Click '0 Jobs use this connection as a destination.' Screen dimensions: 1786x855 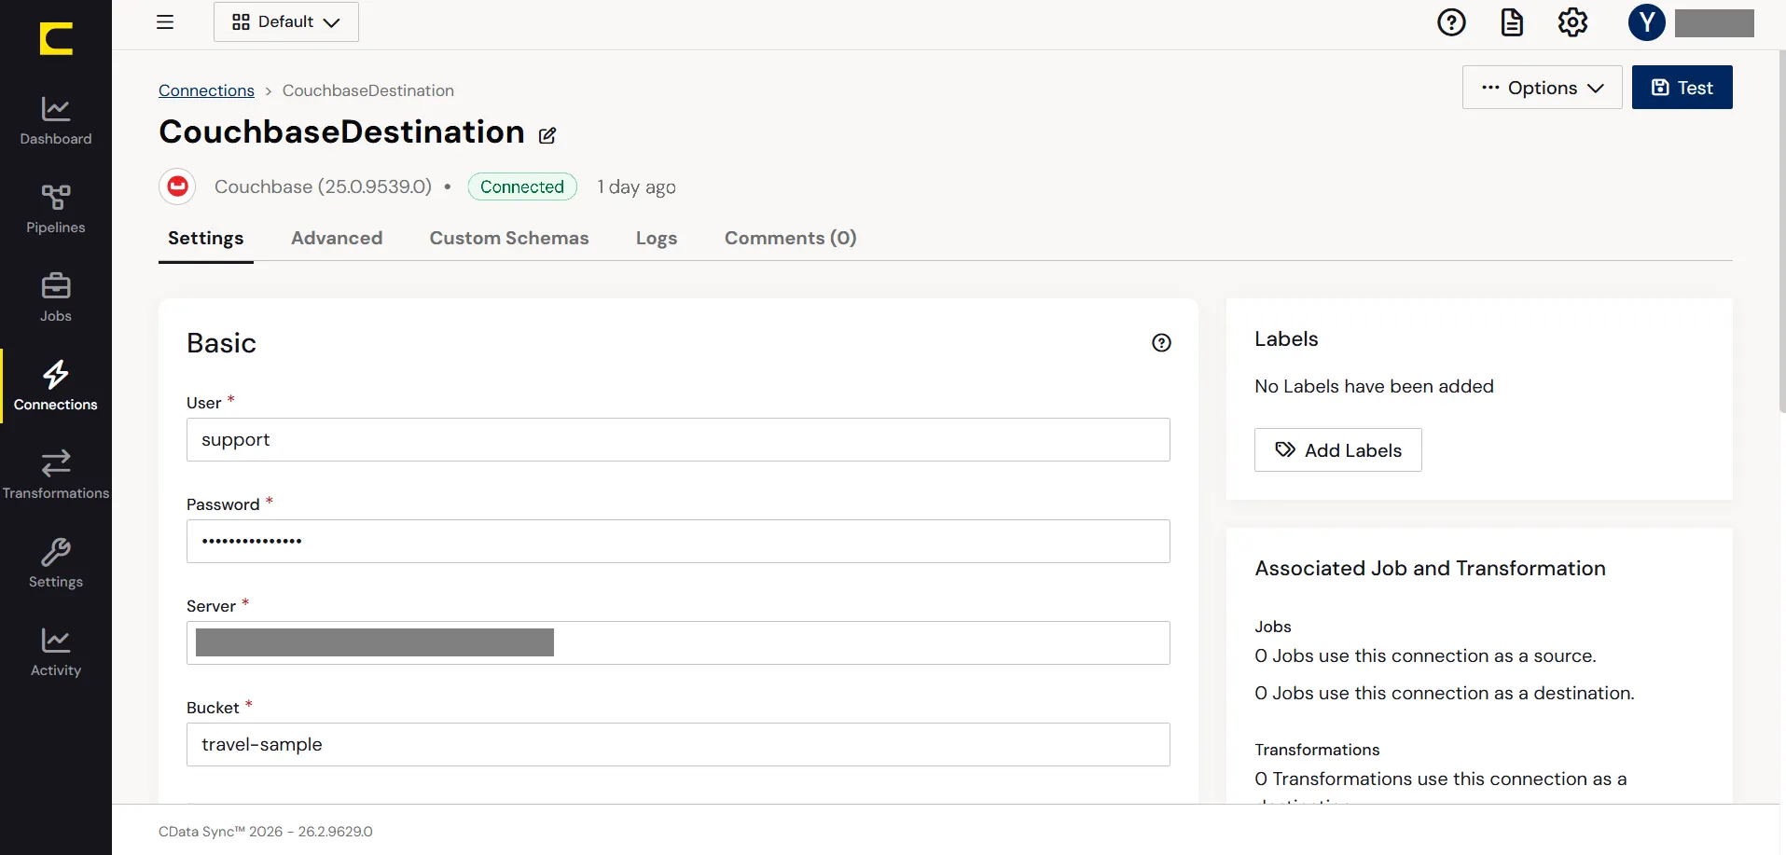click(1445, 693)
